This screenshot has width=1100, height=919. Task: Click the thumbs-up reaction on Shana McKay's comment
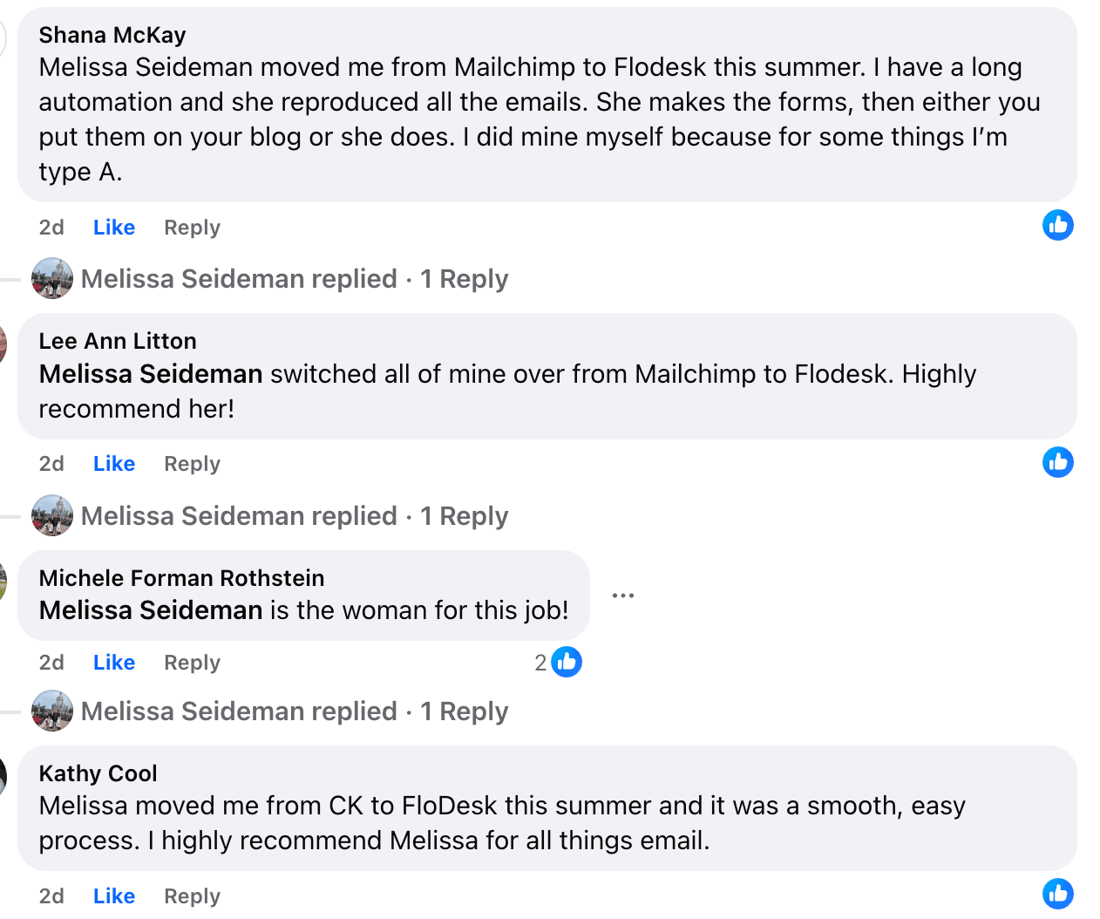1057,225
